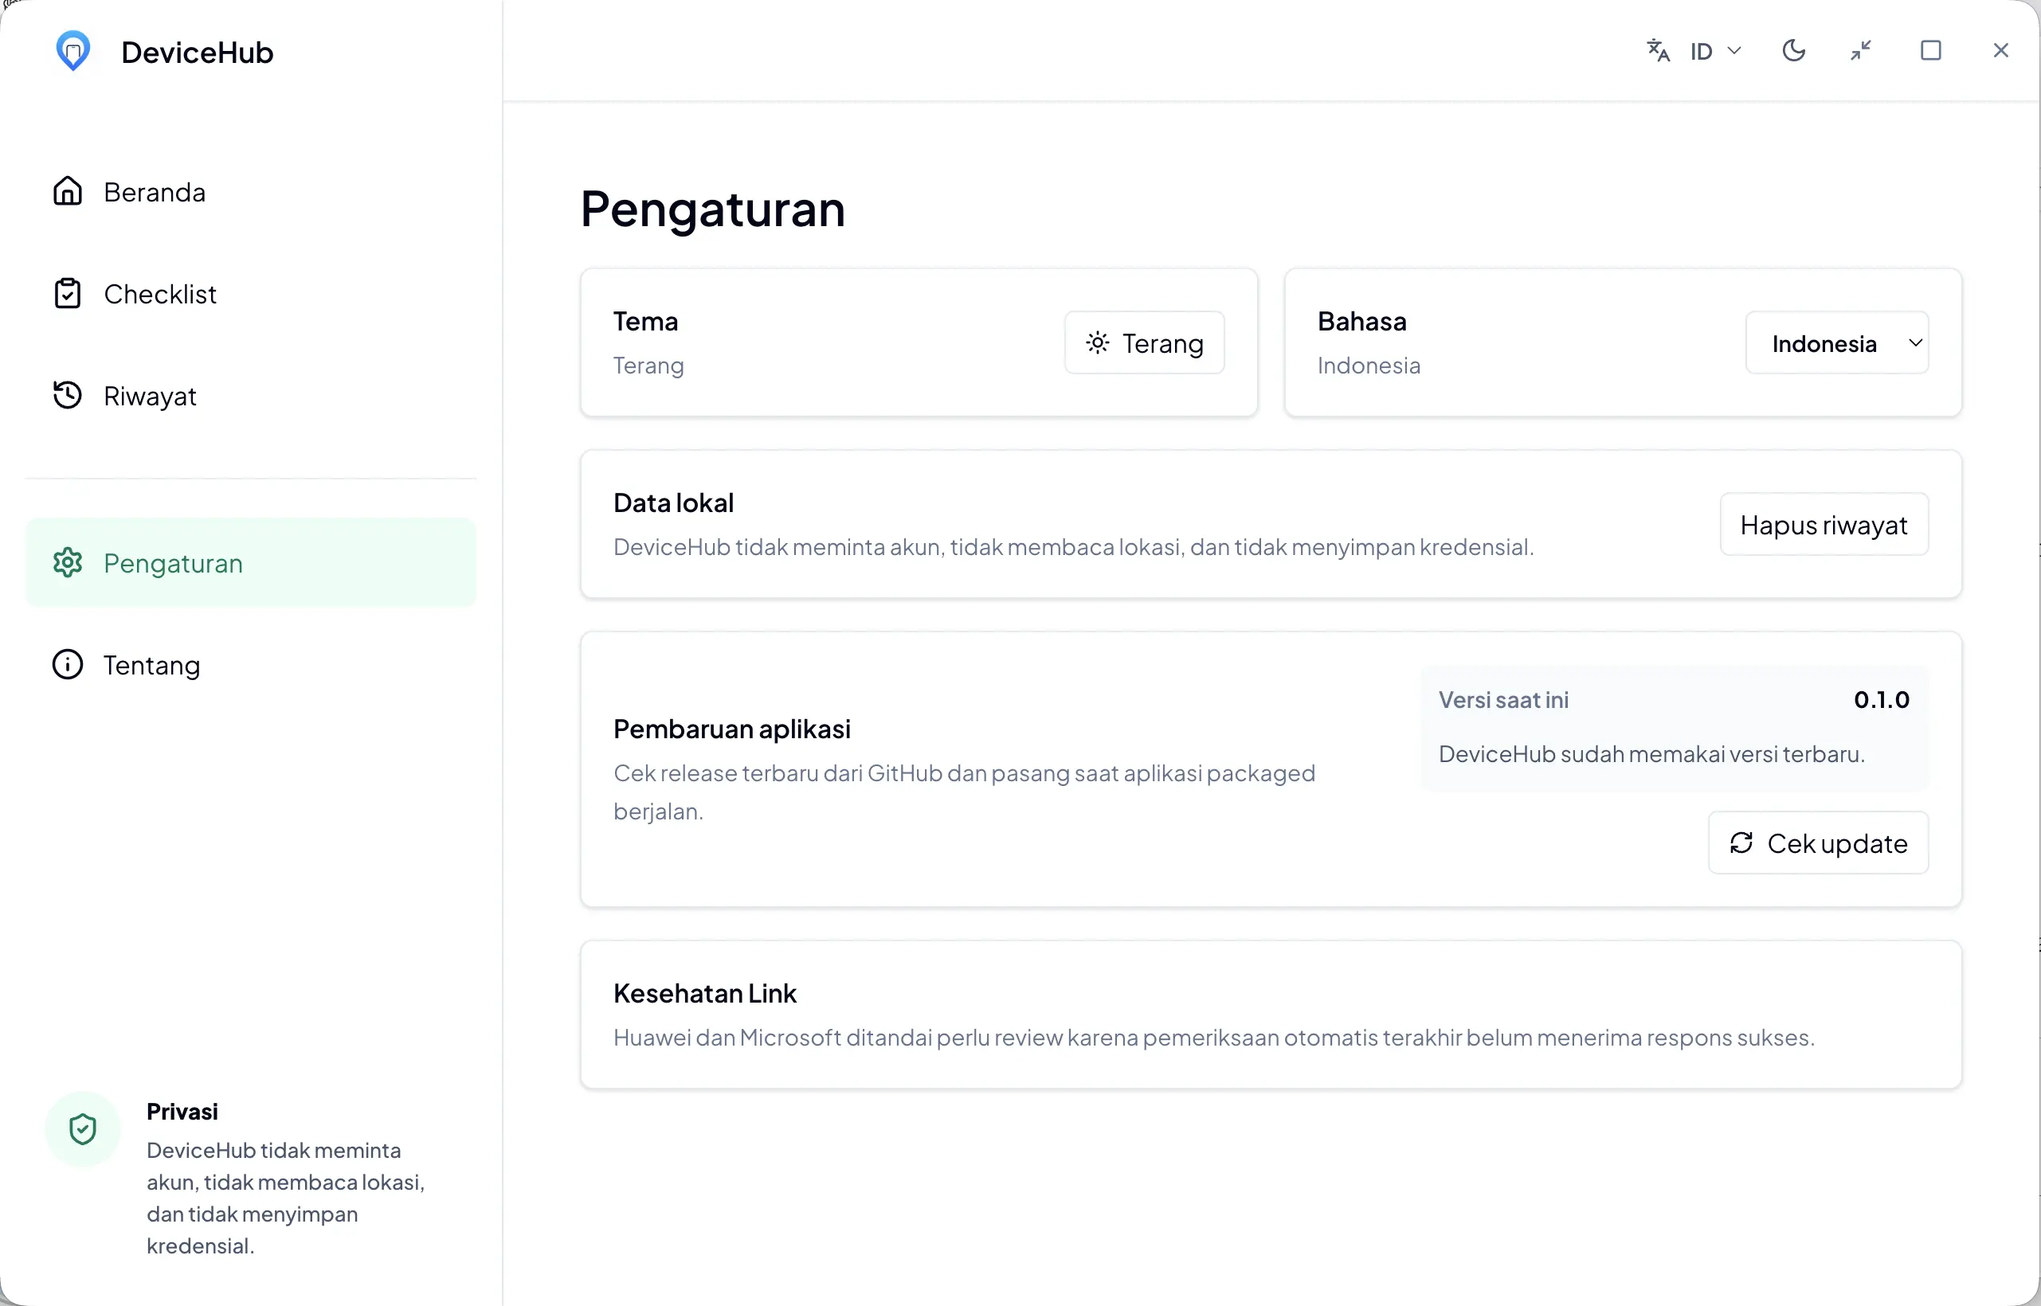Toggle dark mode with the moon icon
Image resolution: width=2041 pixels, height=1306 pixels.
pos(1794,51)
